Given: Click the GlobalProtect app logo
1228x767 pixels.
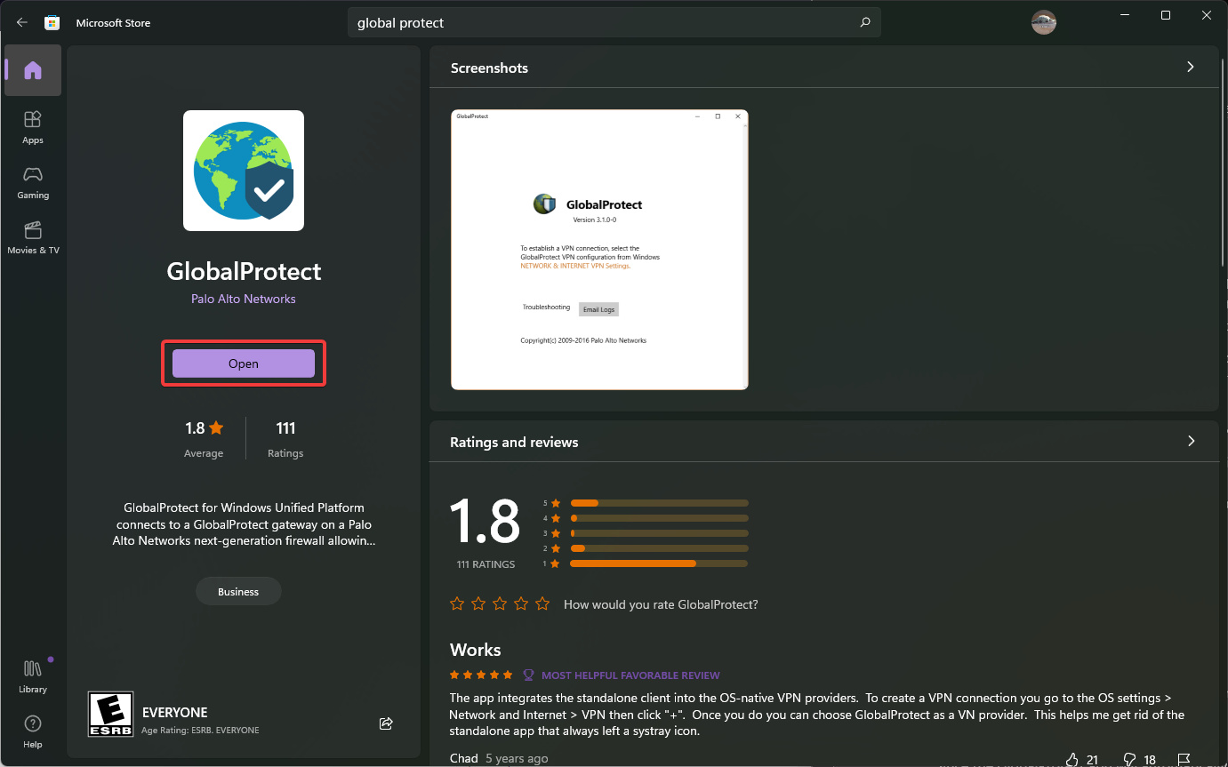Looking at the screenshot, I should coord(244,171).
